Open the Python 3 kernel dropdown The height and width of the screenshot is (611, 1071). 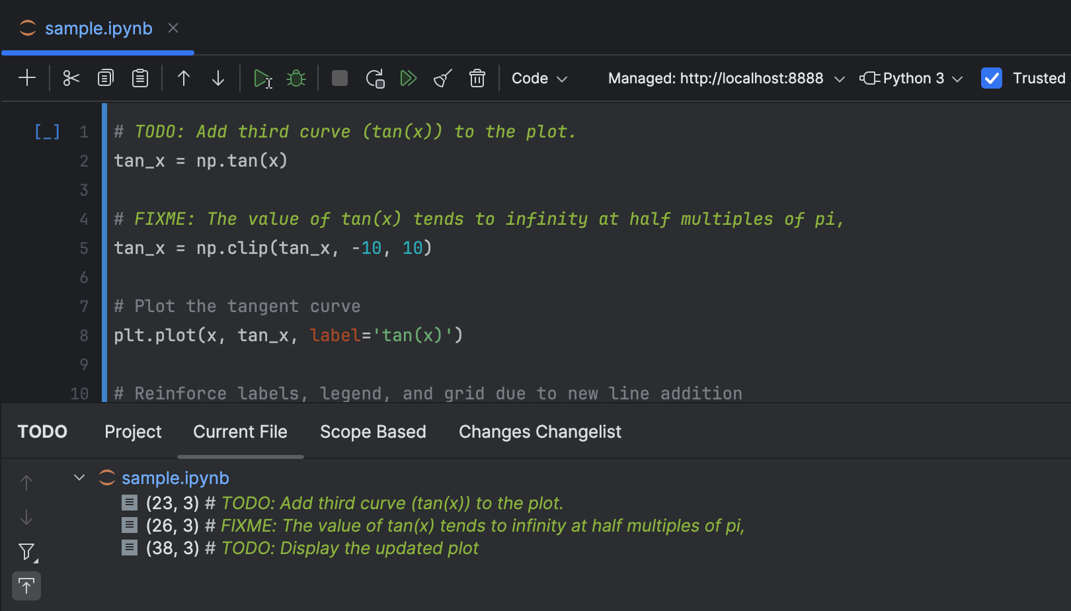click(912, 78)
